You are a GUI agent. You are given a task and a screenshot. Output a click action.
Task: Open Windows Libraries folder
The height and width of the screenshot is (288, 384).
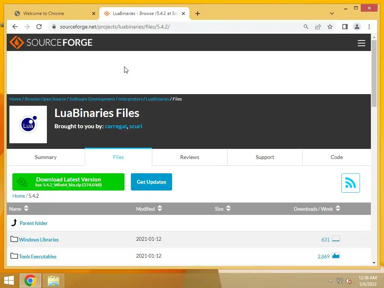coord(39,240)
